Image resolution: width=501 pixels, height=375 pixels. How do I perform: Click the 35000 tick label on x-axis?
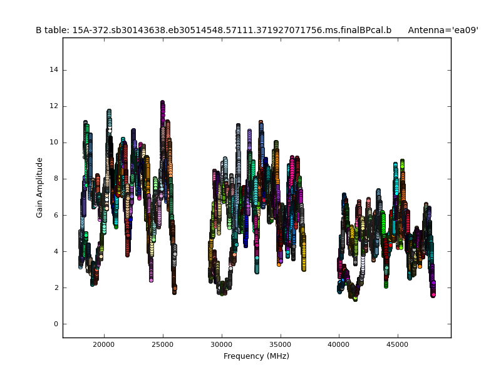(x=280, y=344)
